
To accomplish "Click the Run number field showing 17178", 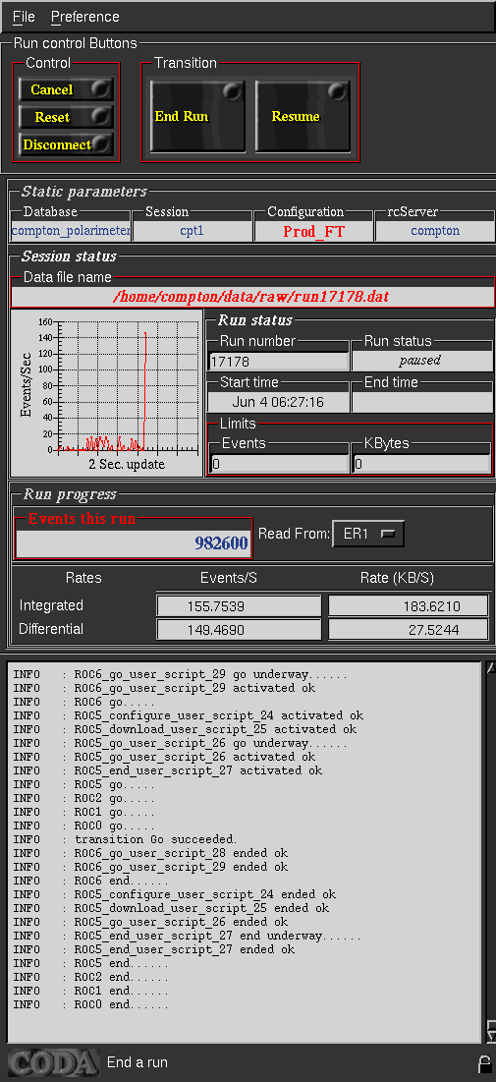I will click(x=279, y=362).
